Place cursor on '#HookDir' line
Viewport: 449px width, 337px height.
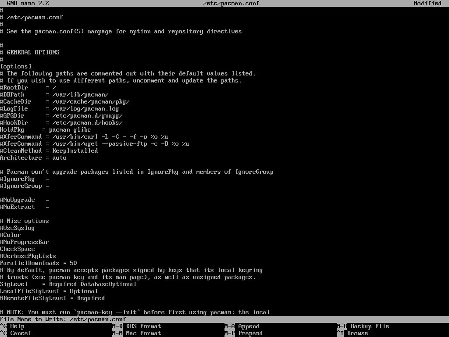click(x=61, y=123)
